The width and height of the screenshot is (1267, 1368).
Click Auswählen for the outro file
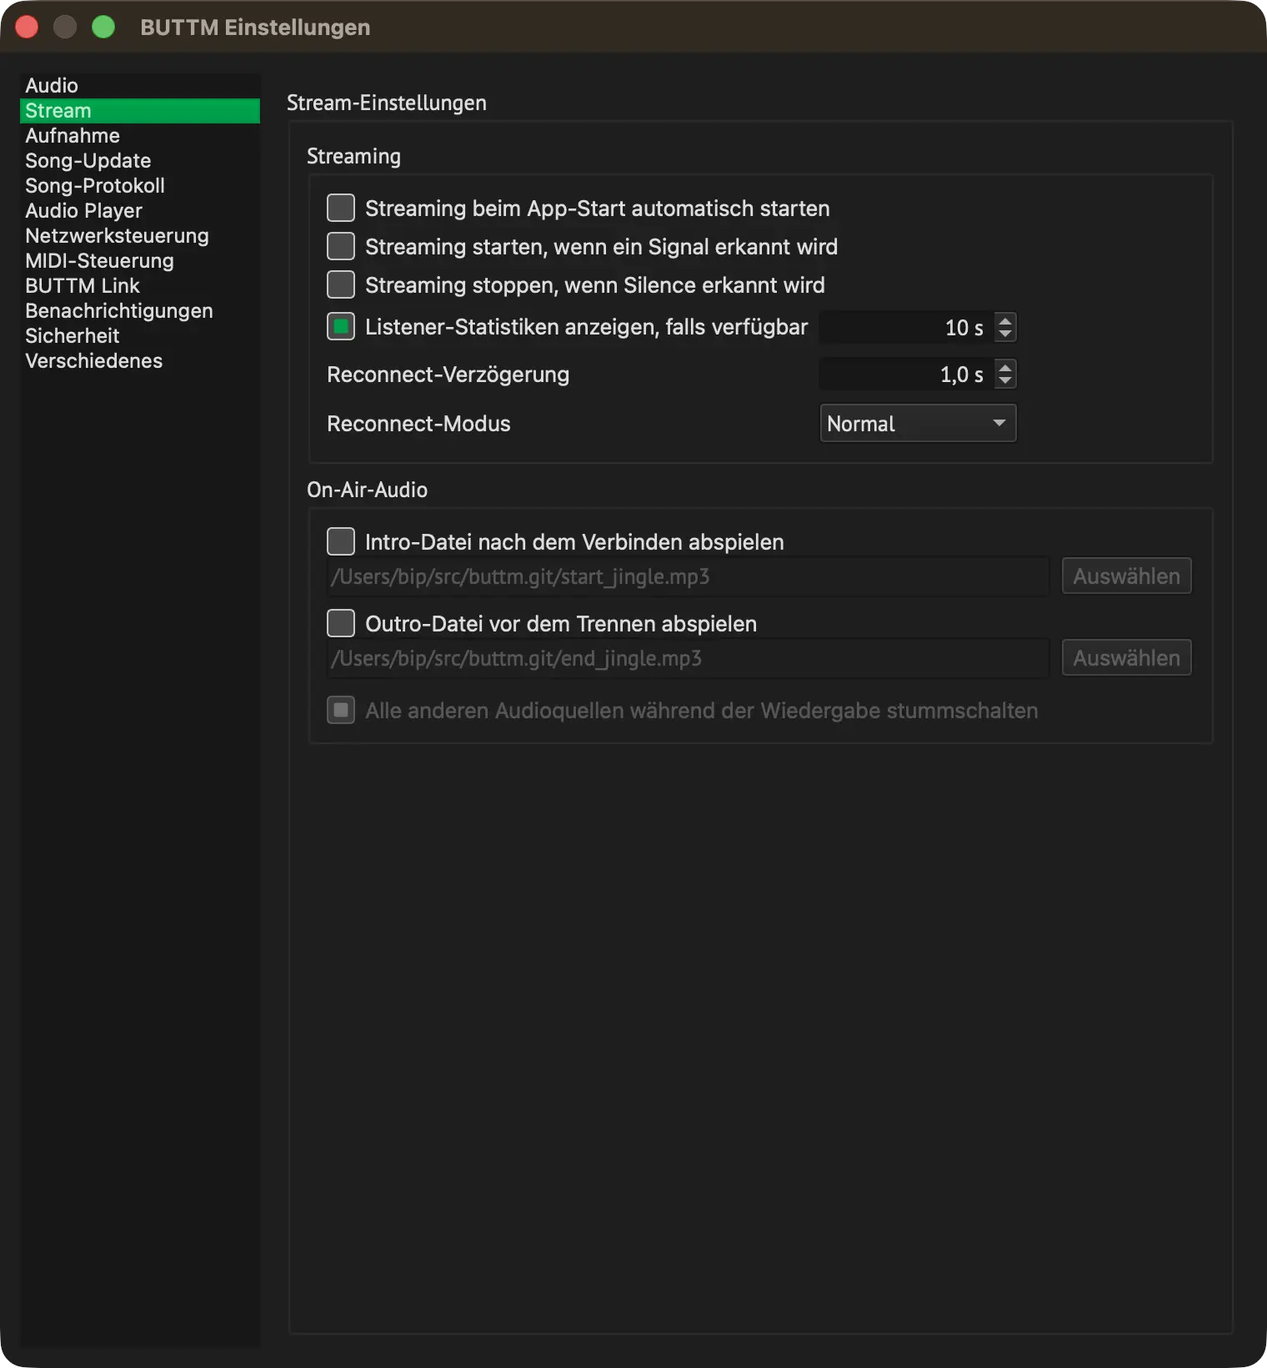[1126, 657]
